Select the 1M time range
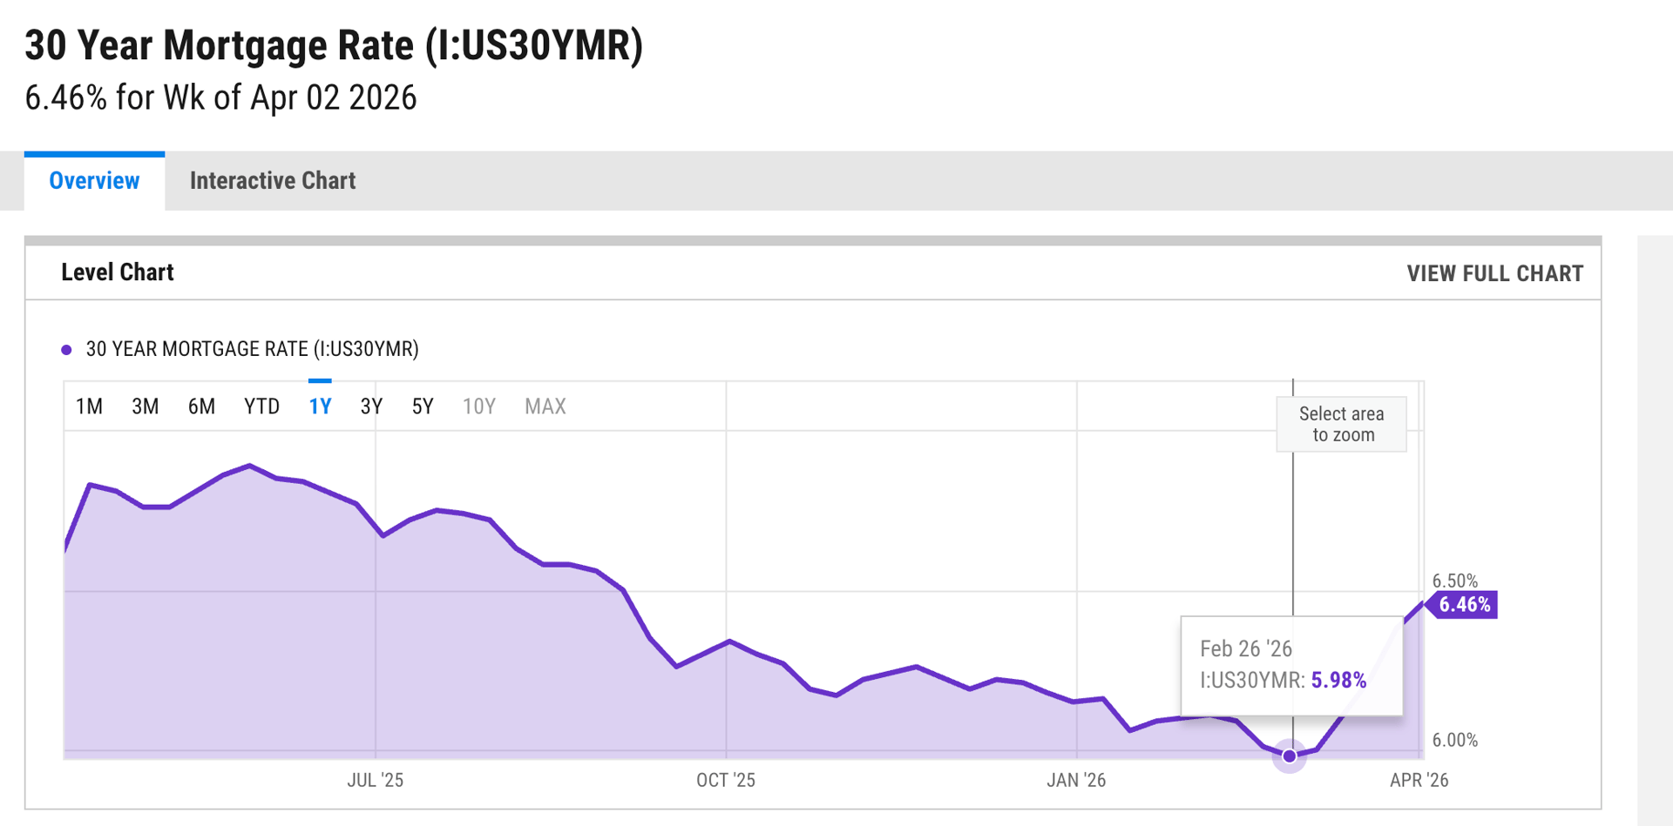 pyautogui.click(x=89, y=406)
